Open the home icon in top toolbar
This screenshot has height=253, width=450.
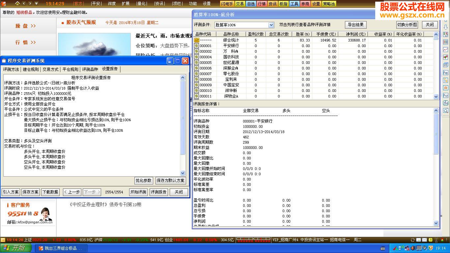17,3
